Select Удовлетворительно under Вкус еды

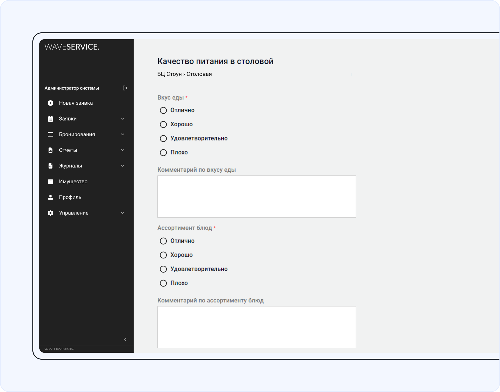tap(163, 138)
